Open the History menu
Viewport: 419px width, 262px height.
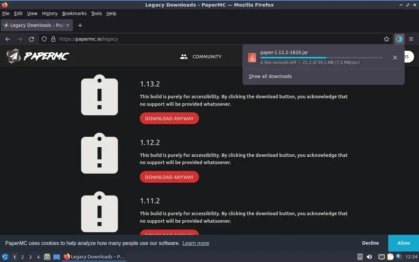[x=50, y=13]
